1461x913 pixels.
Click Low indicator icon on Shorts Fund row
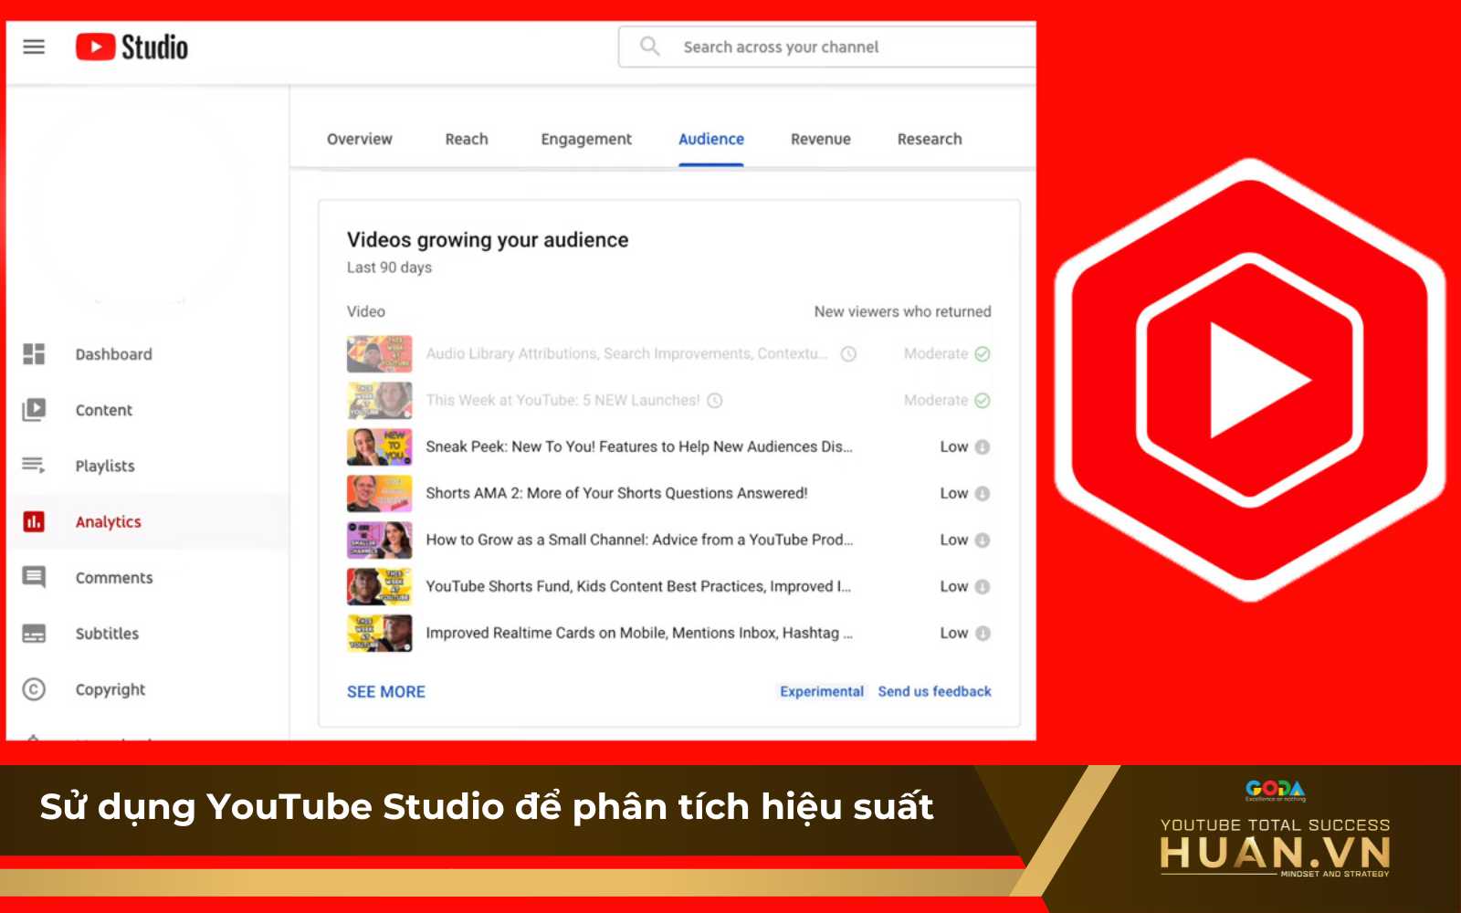(983, 587)
